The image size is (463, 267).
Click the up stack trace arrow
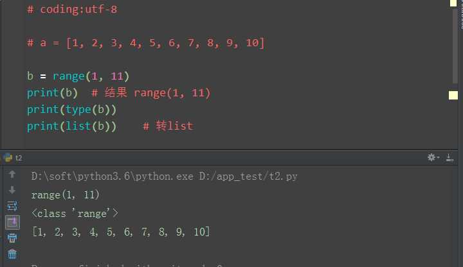tap(12, 175)
